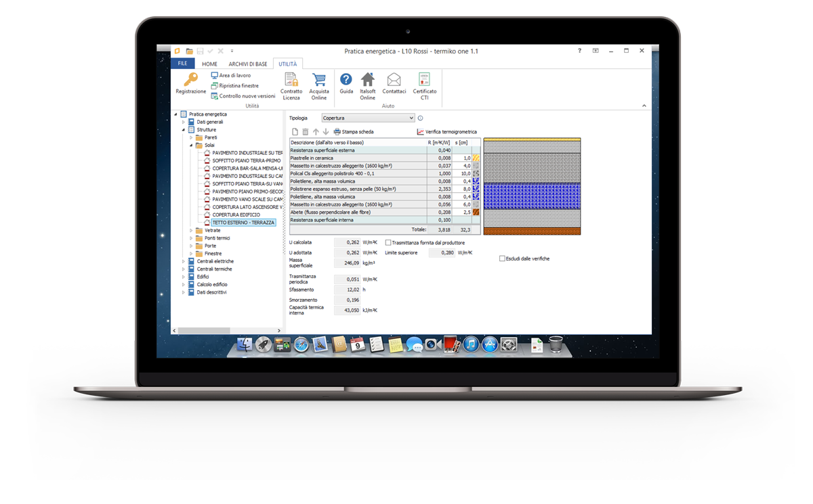
Task: Open Safari compass in the dock
Action: 301,345
